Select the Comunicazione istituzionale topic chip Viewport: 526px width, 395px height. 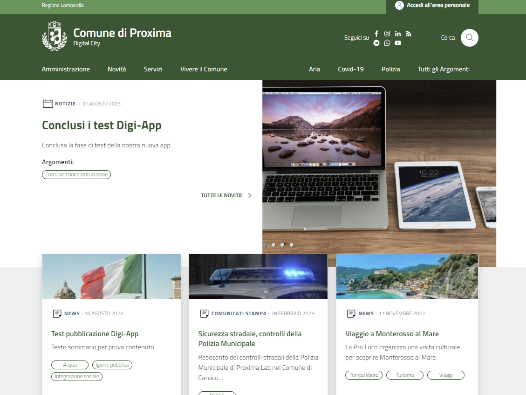point(76,174)
